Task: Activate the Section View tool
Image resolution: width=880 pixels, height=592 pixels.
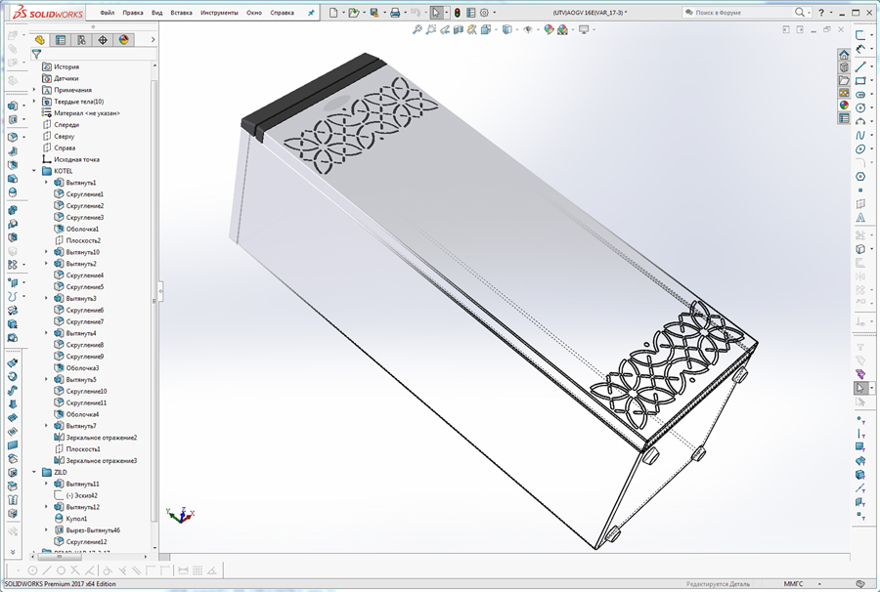Action: (458, 30)
